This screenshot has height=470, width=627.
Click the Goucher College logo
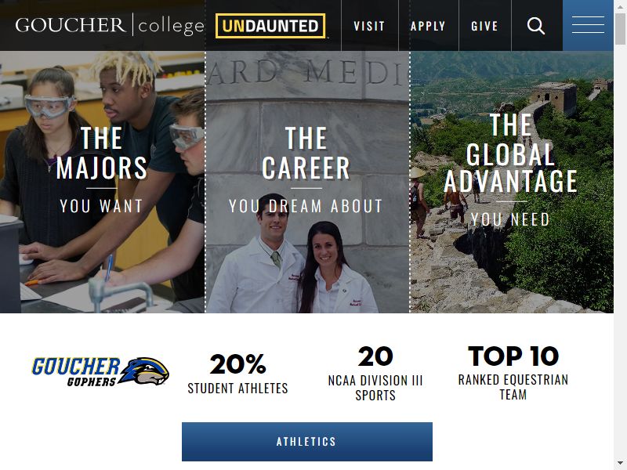click(110, 26)
